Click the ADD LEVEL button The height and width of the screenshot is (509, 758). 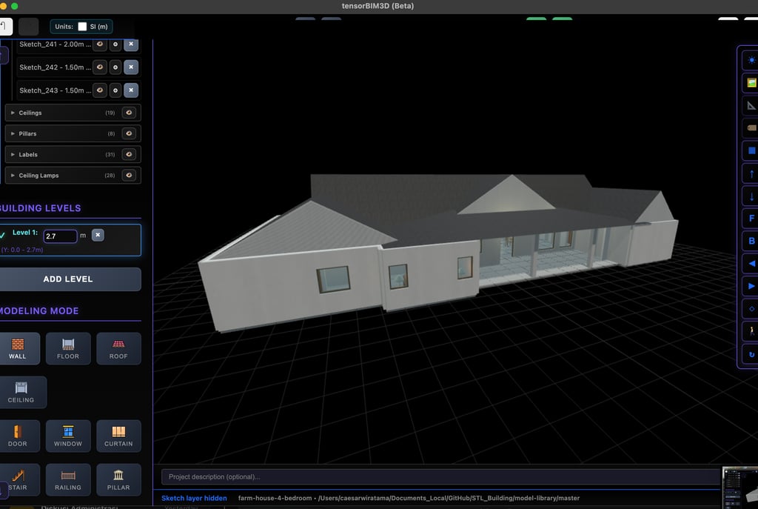pos(69,279)
